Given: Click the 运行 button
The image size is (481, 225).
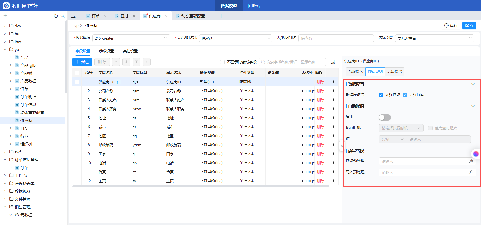Looking at the screenshot, I should (451, 25).
